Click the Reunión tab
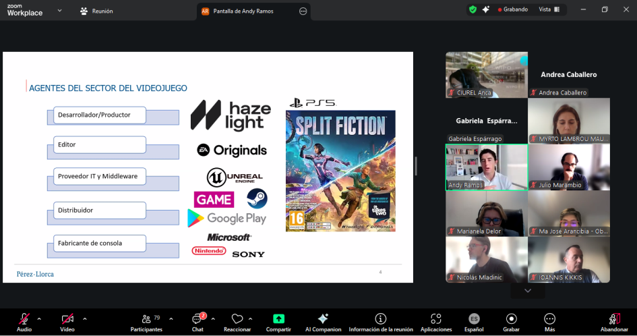Image resolution: width=637 pixels, height=336 pixels. 96,11
